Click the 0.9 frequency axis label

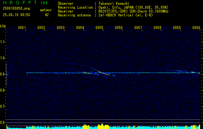coord(3,74)
